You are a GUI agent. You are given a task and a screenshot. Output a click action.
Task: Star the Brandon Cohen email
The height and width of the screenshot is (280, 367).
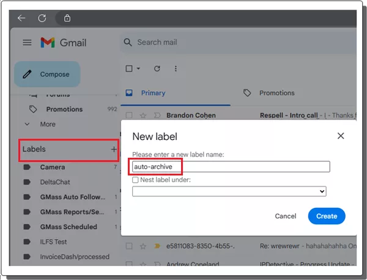143,115
